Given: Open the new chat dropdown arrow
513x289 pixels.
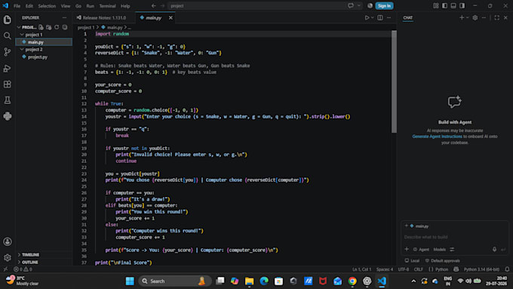Looking at the screenshot, I should 467,17.
